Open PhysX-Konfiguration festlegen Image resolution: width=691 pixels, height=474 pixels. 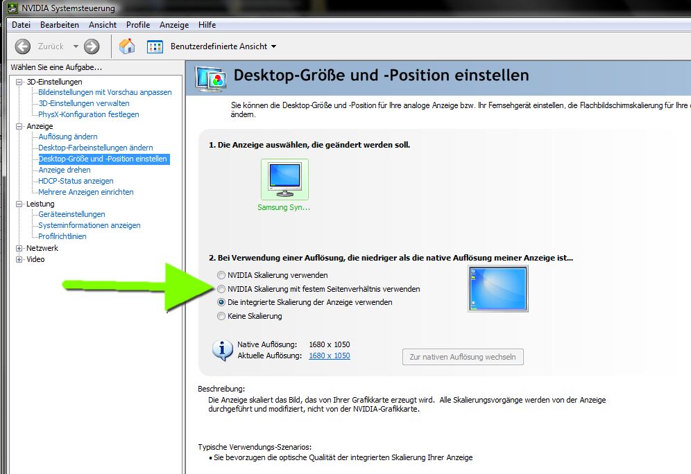tap(89, 114)
